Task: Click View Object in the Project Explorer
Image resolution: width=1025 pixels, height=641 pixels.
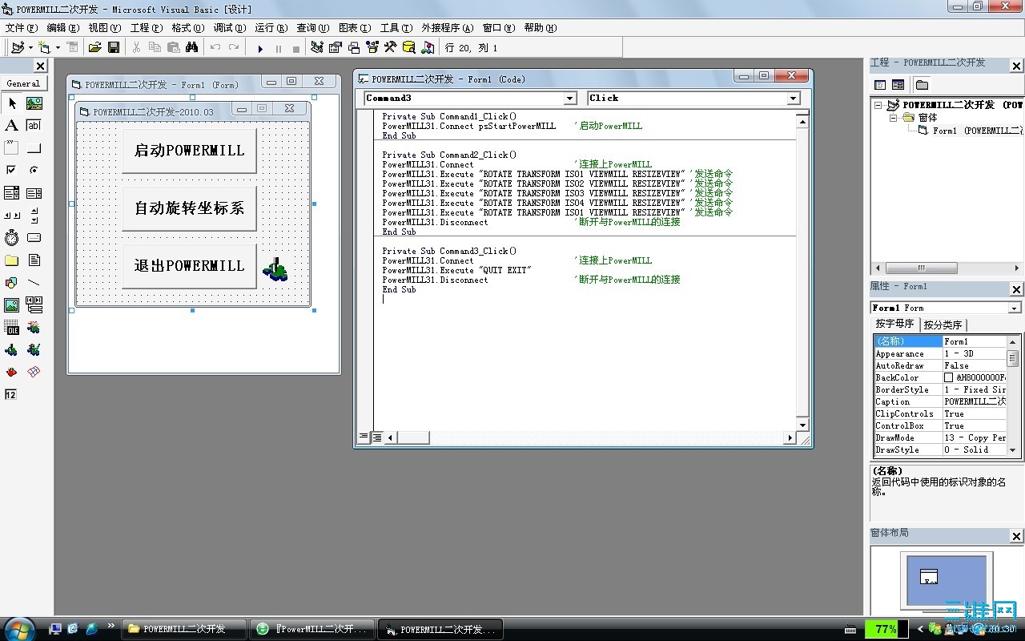Action: pyautogui.click(x=898, y=85)
